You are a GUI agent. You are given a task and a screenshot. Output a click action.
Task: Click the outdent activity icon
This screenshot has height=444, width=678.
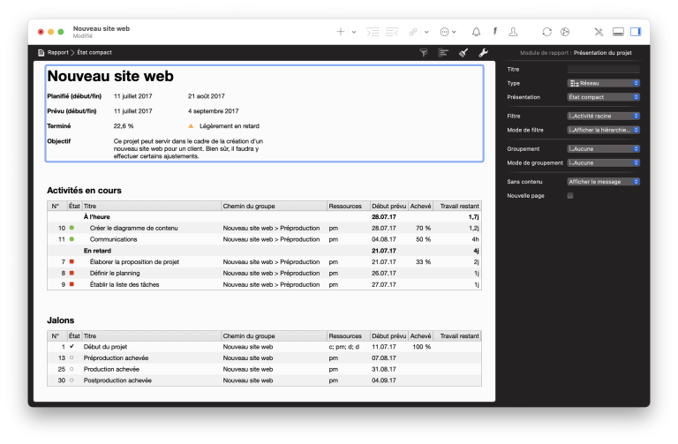click(392, 32)
